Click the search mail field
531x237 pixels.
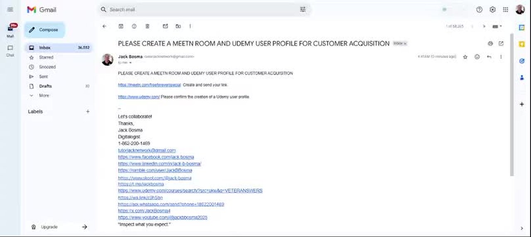pos(203,10)
